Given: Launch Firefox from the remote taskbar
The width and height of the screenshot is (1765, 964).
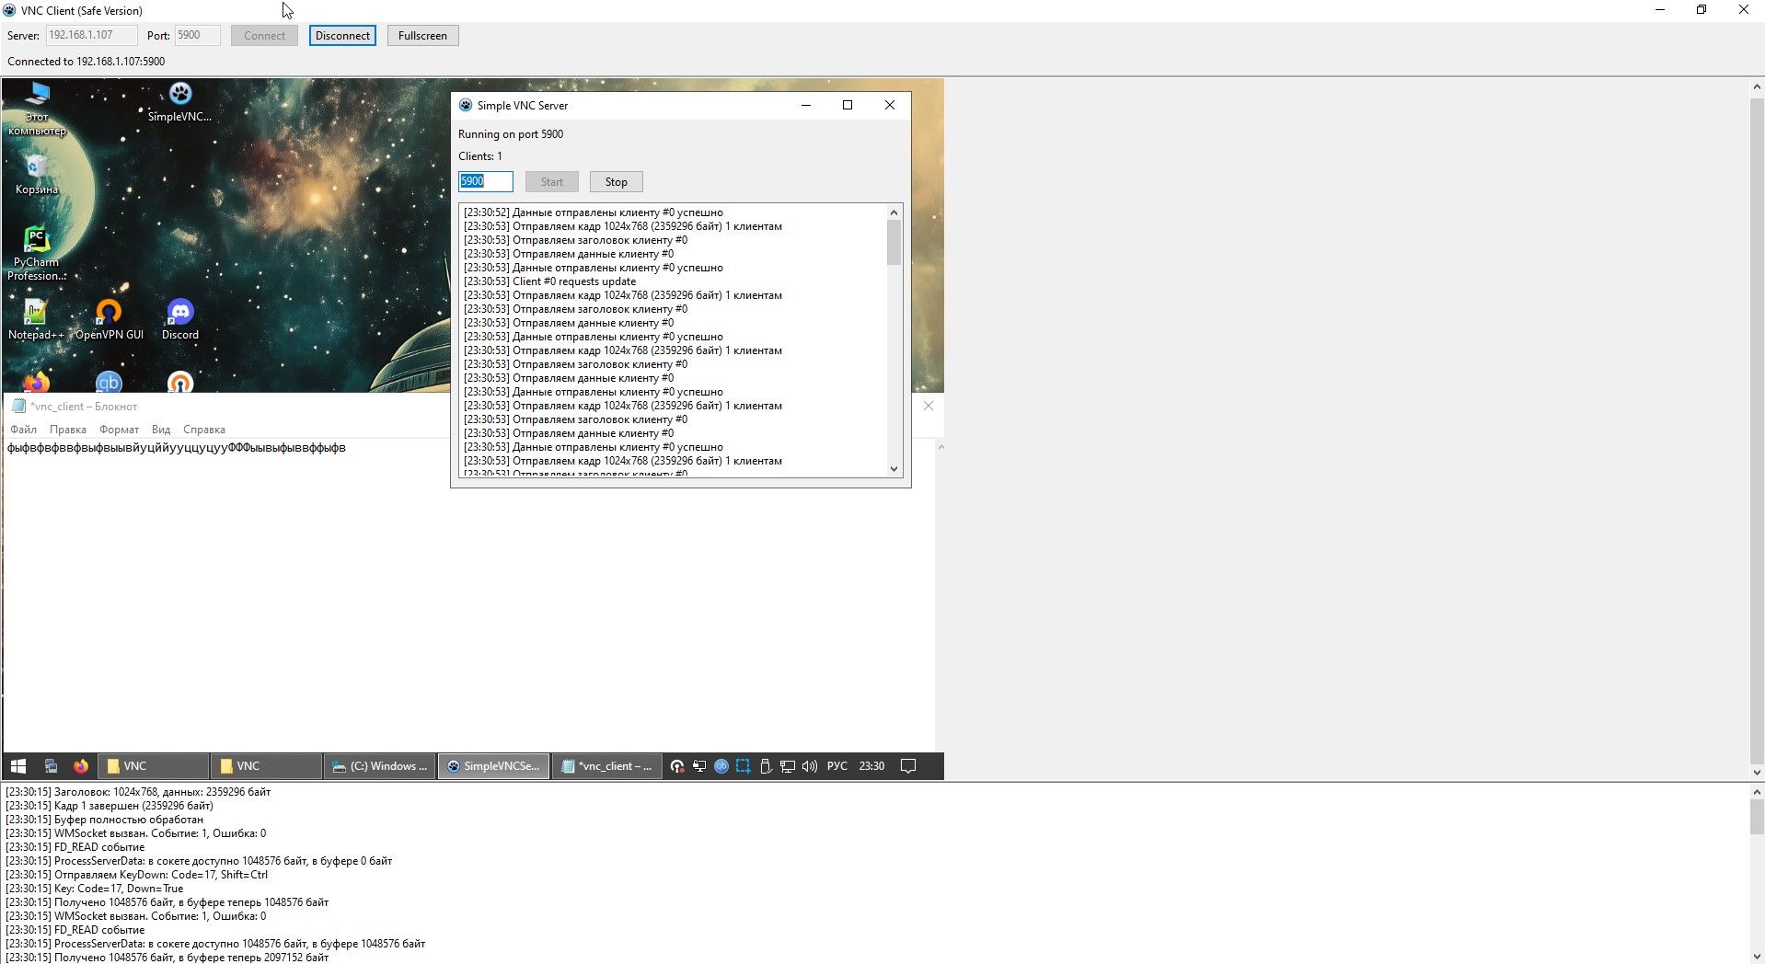Looking at the screenshot, I should [x=81, y=766].
